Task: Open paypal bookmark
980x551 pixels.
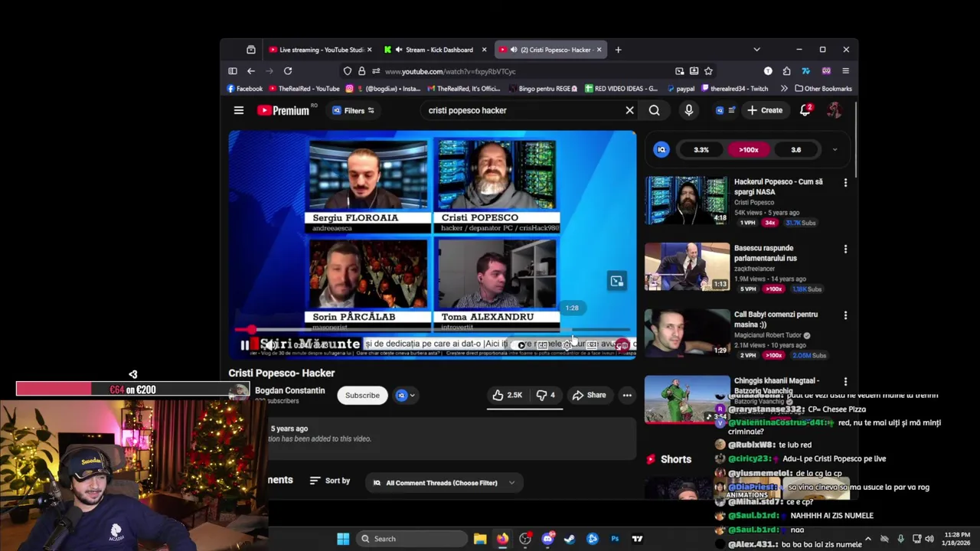Action: (680, 89)
